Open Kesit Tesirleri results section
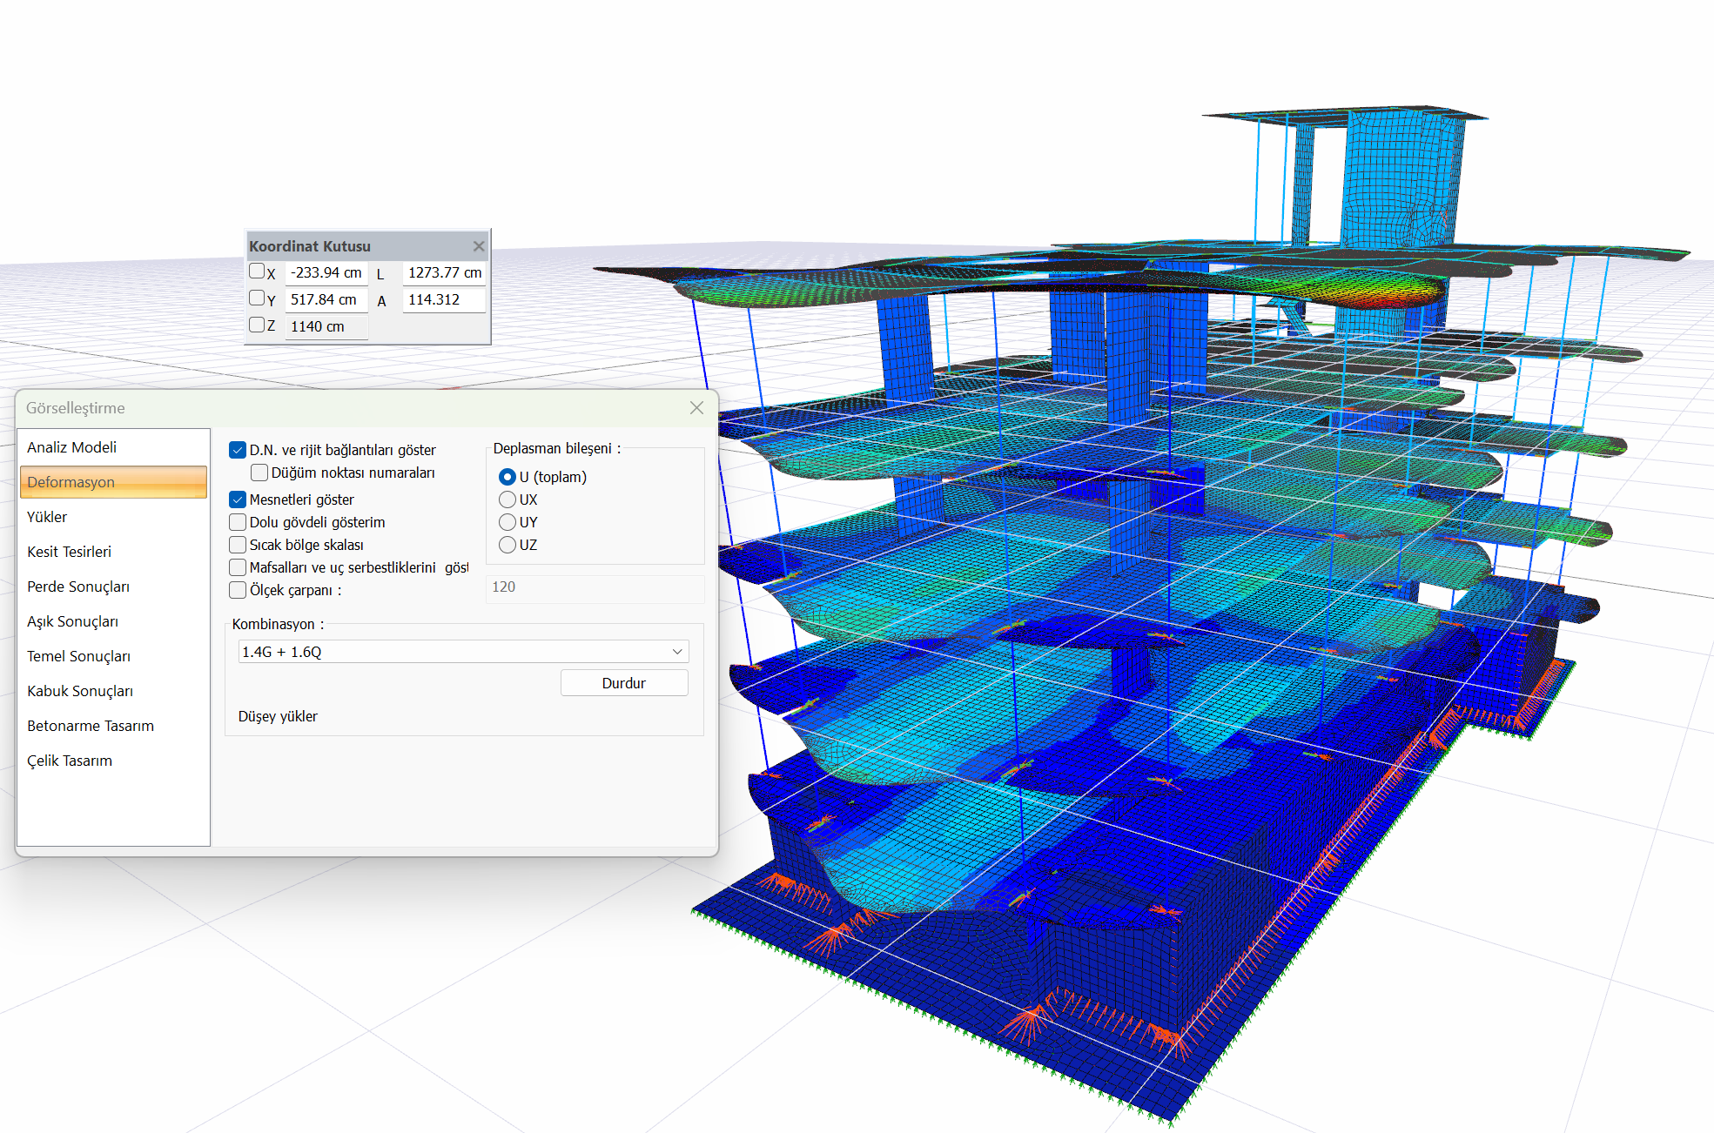The width and height of the screenshot is (1714, 1133). point(69,552)
